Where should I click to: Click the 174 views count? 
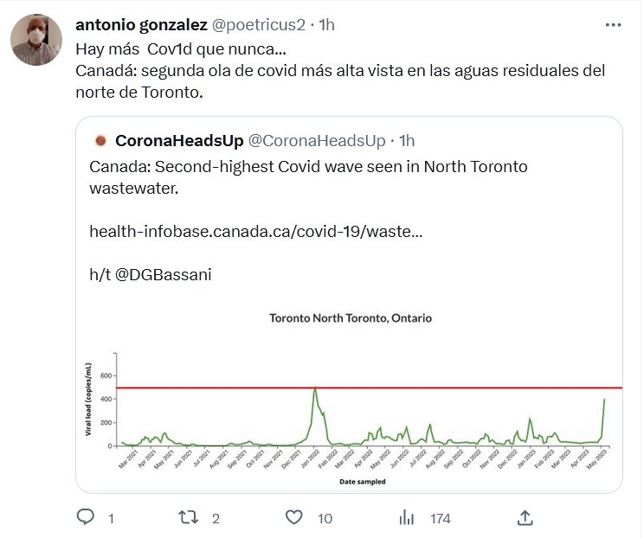coord(441,518)
